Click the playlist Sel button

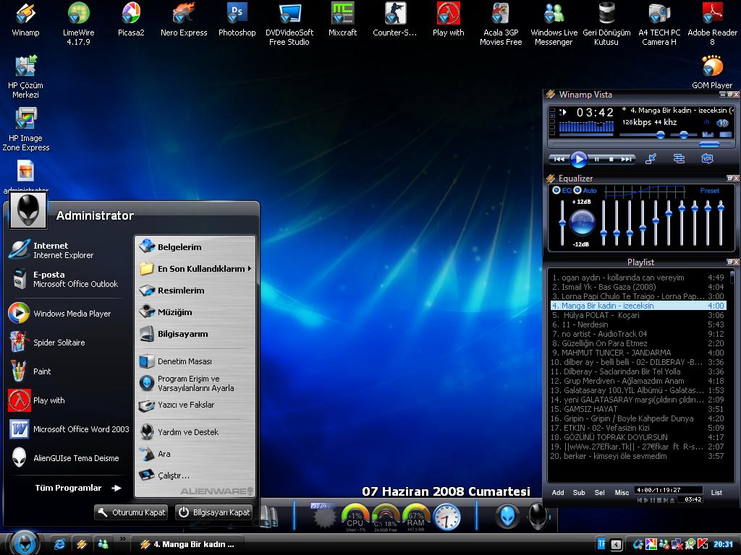(600, 492)
